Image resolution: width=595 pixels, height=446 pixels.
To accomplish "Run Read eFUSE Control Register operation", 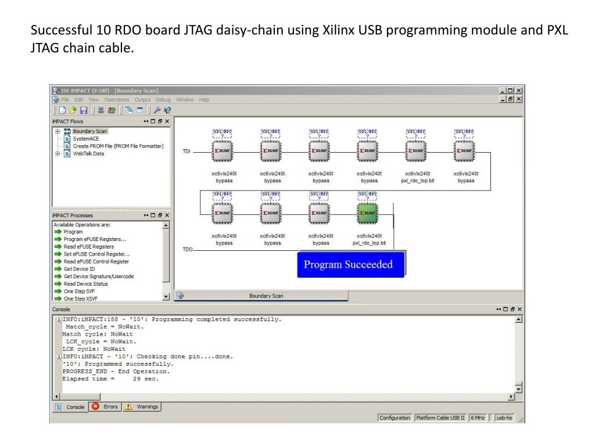I will pos(96,262).
